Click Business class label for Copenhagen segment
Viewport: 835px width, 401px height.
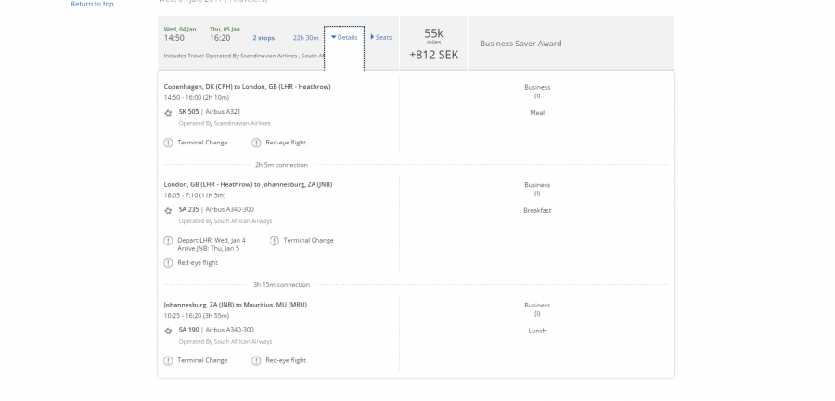pos(537,87)
